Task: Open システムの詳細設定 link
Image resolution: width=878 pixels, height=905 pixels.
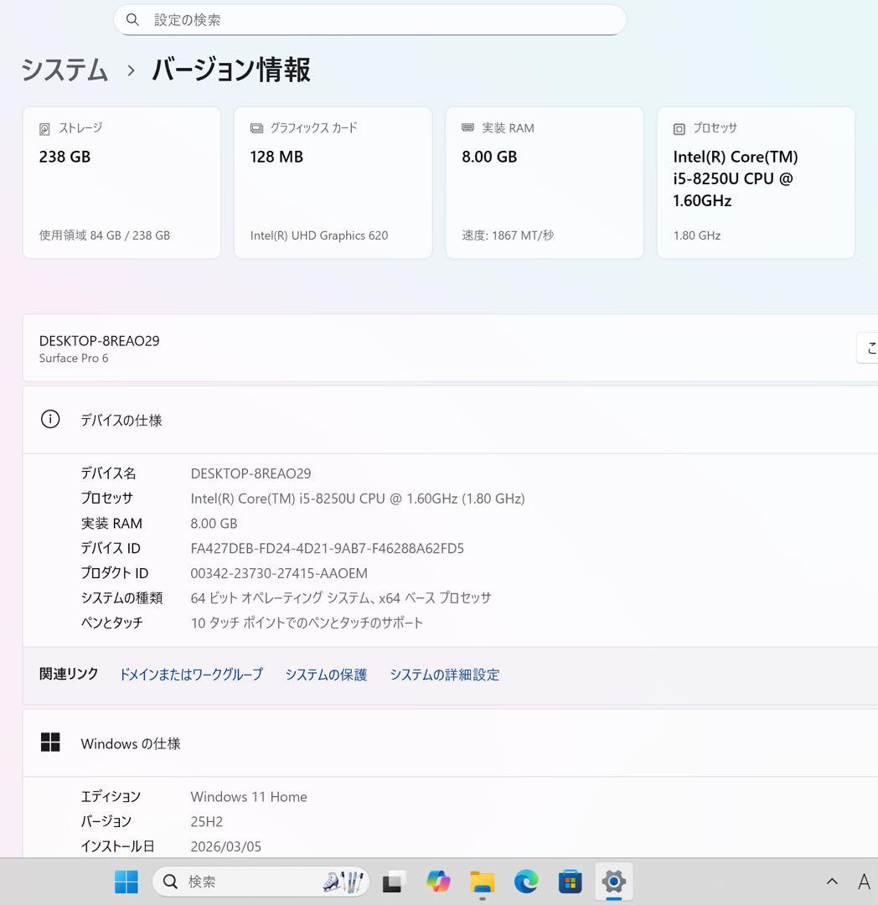Action: [x=445, y=674]
